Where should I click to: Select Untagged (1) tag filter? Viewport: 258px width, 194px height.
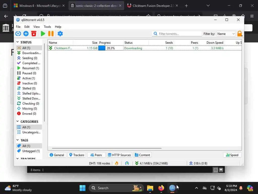click(x=29, y=151)
